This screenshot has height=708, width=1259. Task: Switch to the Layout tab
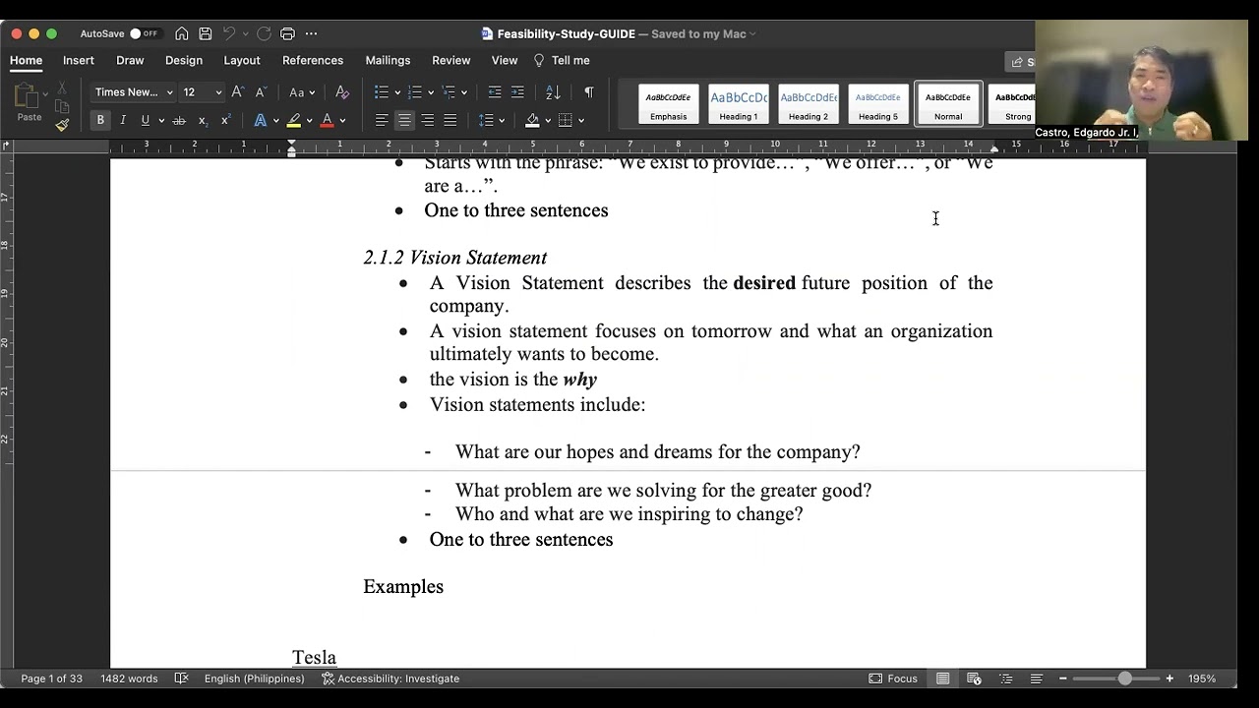point(242,60)
